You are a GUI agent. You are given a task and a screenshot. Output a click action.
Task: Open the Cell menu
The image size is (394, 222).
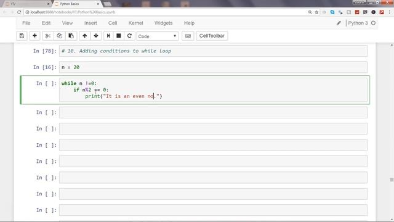[x=113, y=23]
